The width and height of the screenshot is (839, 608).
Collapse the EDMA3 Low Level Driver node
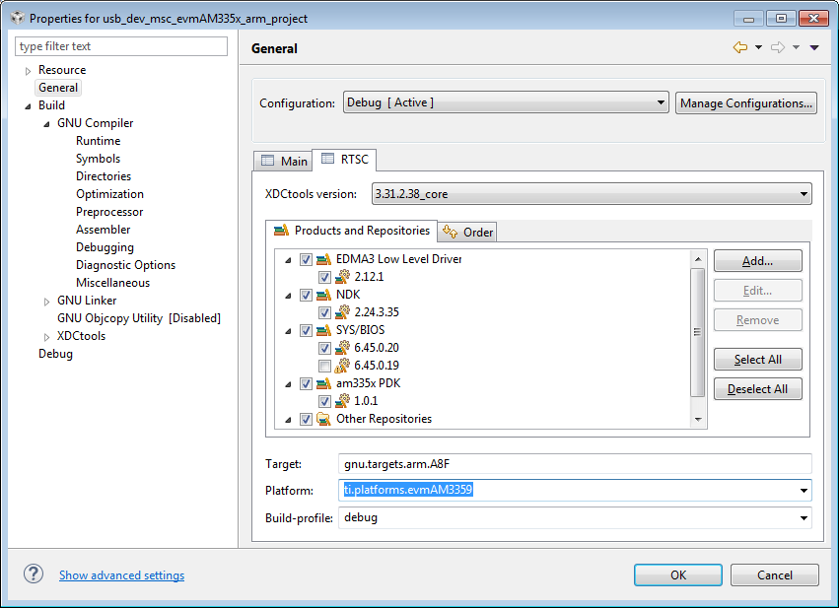pyautogui.click(x=288, y=260)
